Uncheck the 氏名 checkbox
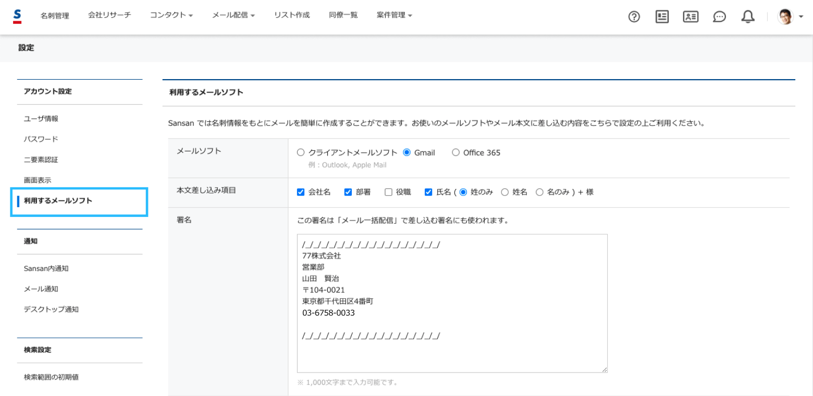Viewport: 813px width, 396px height. point(428,192)
